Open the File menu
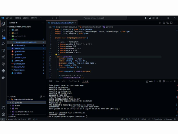 click(x=9, y=18)
